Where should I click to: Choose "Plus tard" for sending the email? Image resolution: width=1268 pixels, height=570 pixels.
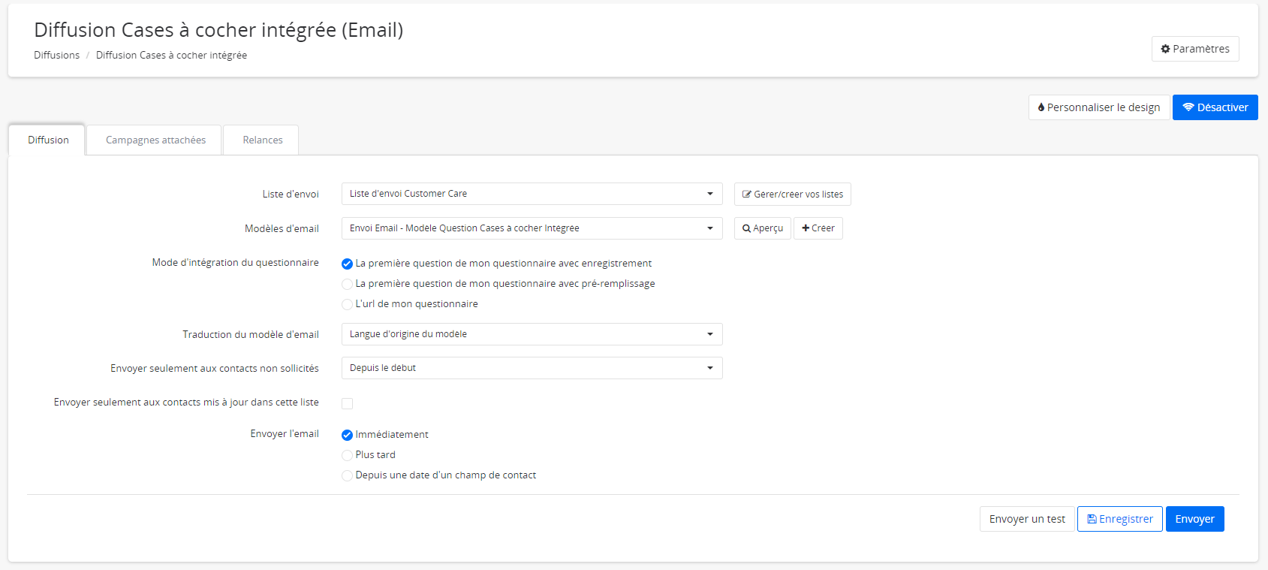click(347, 455)
